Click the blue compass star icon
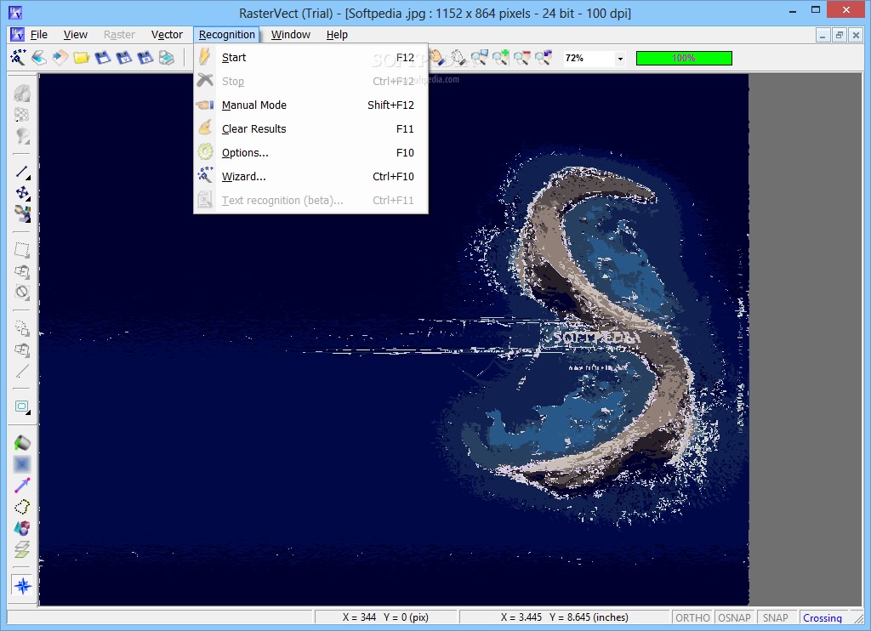Viewport: 871px width, 631px height. (x=22, y=585)
